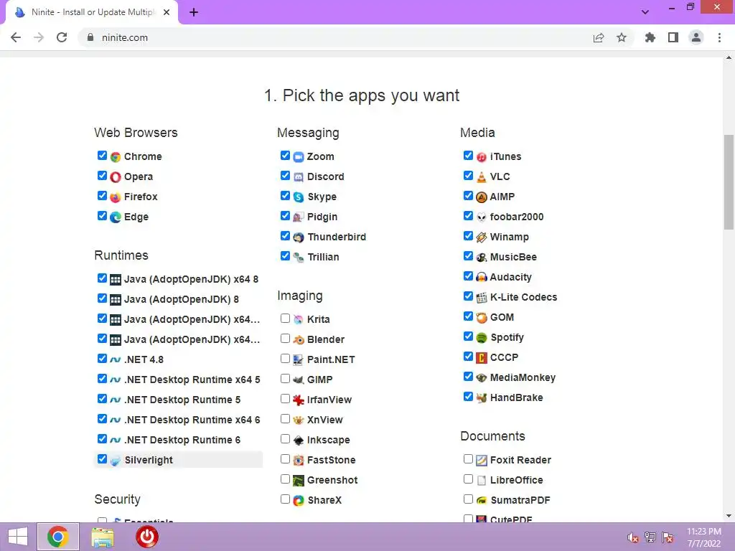The image size is (735, 551).
Task: Click the Opera logo icon
Action: pyautogui.click(x=116, y=176)
